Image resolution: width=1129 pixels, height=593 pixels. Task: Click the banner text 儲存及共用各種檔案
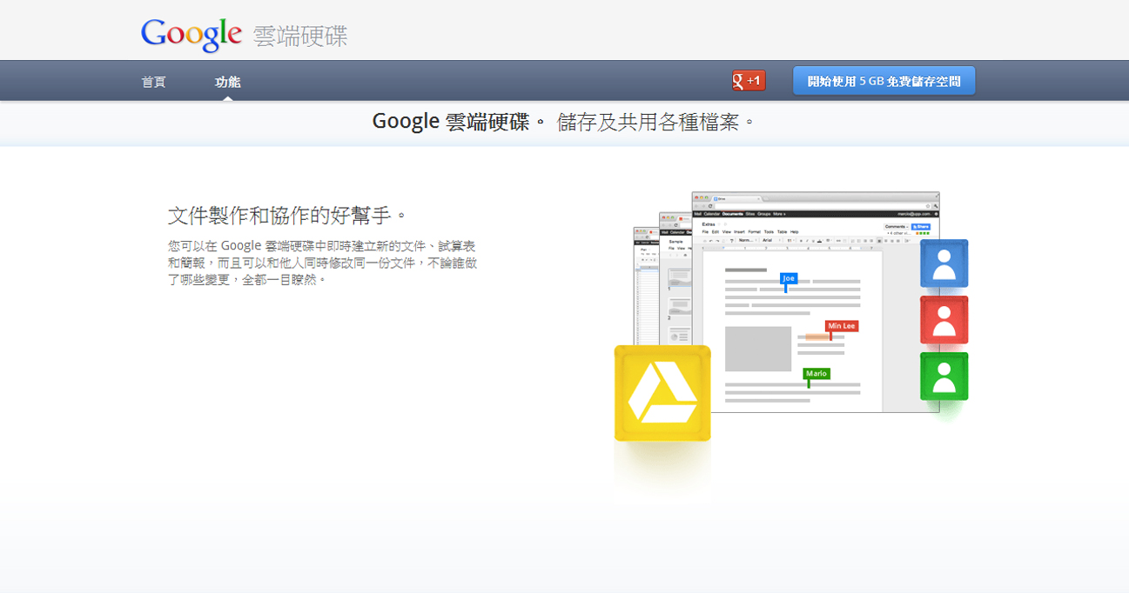655,123
